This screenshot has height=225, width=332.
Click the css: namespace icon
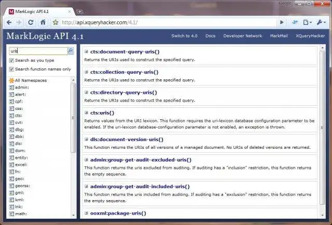pos(11,108)
